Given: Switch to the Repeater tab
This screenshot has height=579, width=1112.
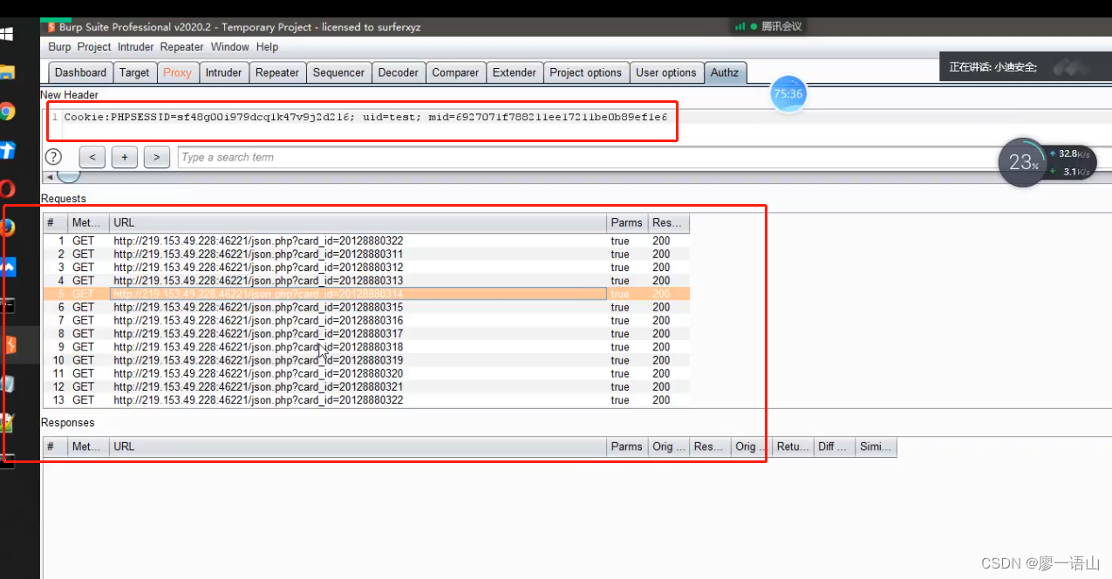Looking at the screenshot, I should (277, 72).
